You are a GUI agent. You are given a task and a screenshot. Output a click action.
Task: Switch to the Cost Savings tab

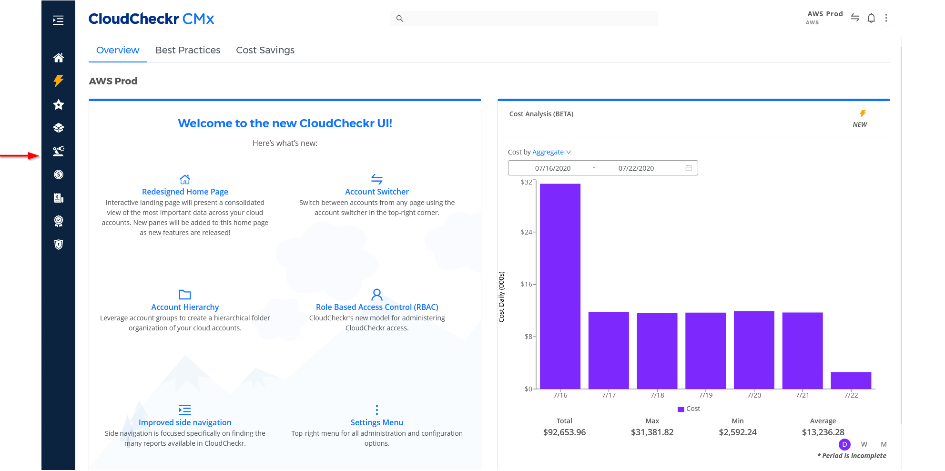pos(265,50)
